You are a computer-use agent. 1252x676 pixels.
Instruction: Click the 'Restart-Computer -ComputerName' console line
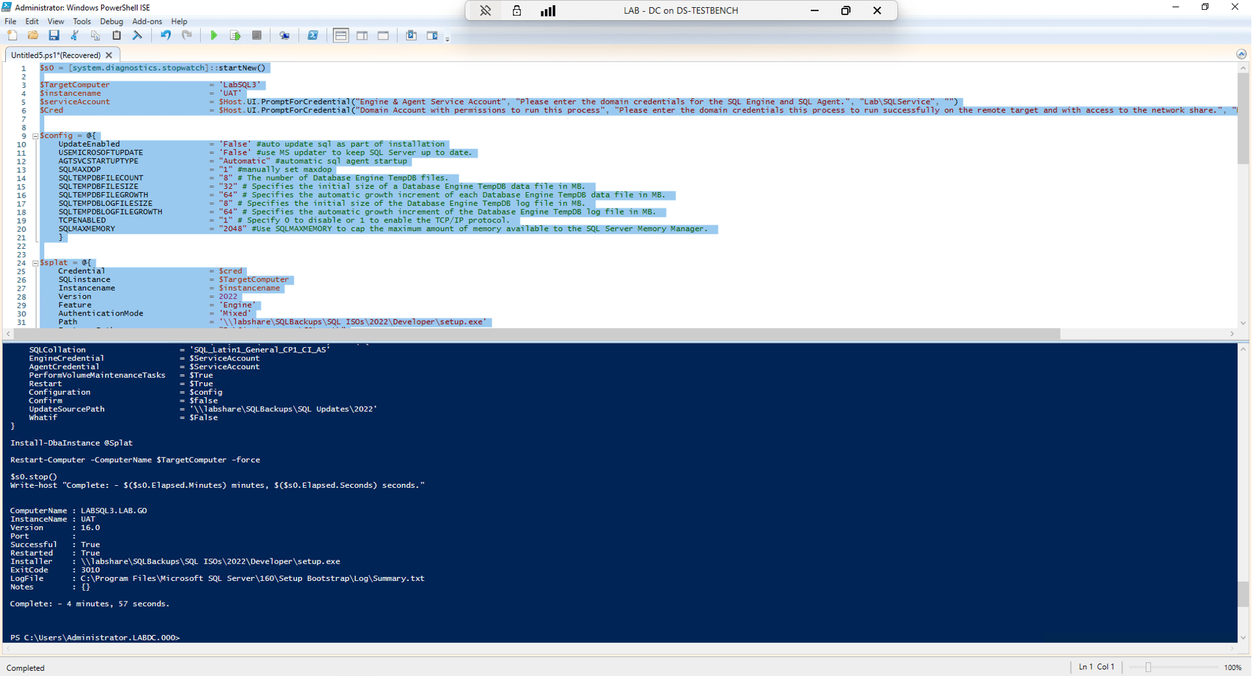point(135,460)
